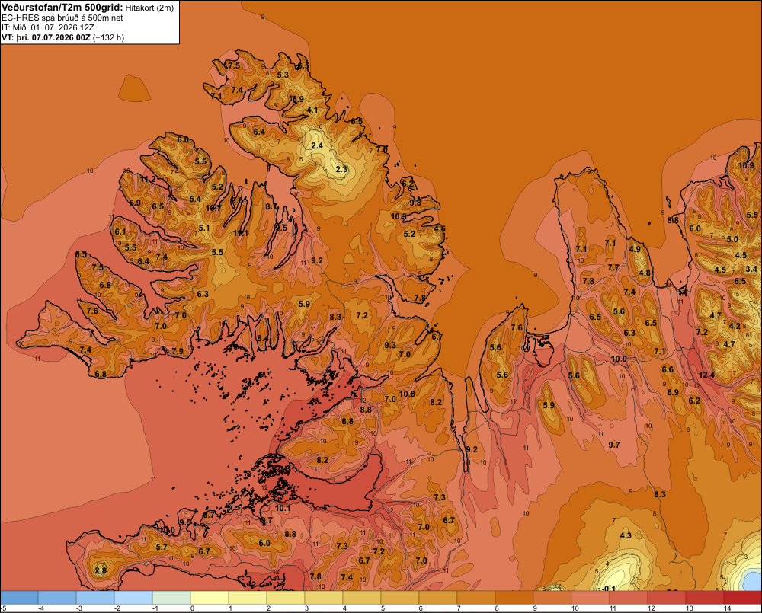This screenshot has height=613, width=762.
Task: Select the 2.8 temperature label in southwest
Action: point(101,570)
